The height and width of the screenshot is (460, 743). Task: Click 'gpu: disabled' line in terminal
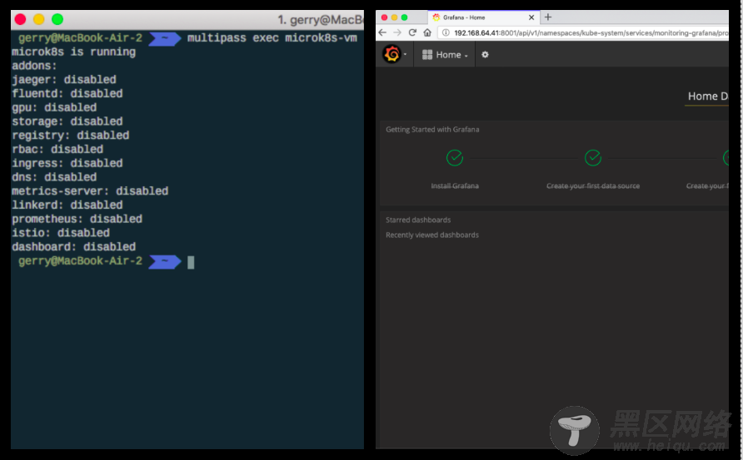[x=54, y=107]
